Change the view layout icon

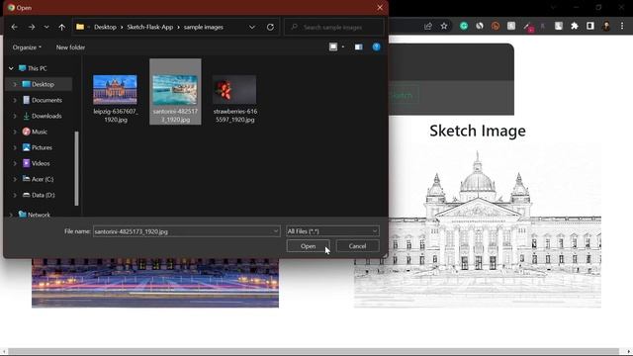click(333, 46)
